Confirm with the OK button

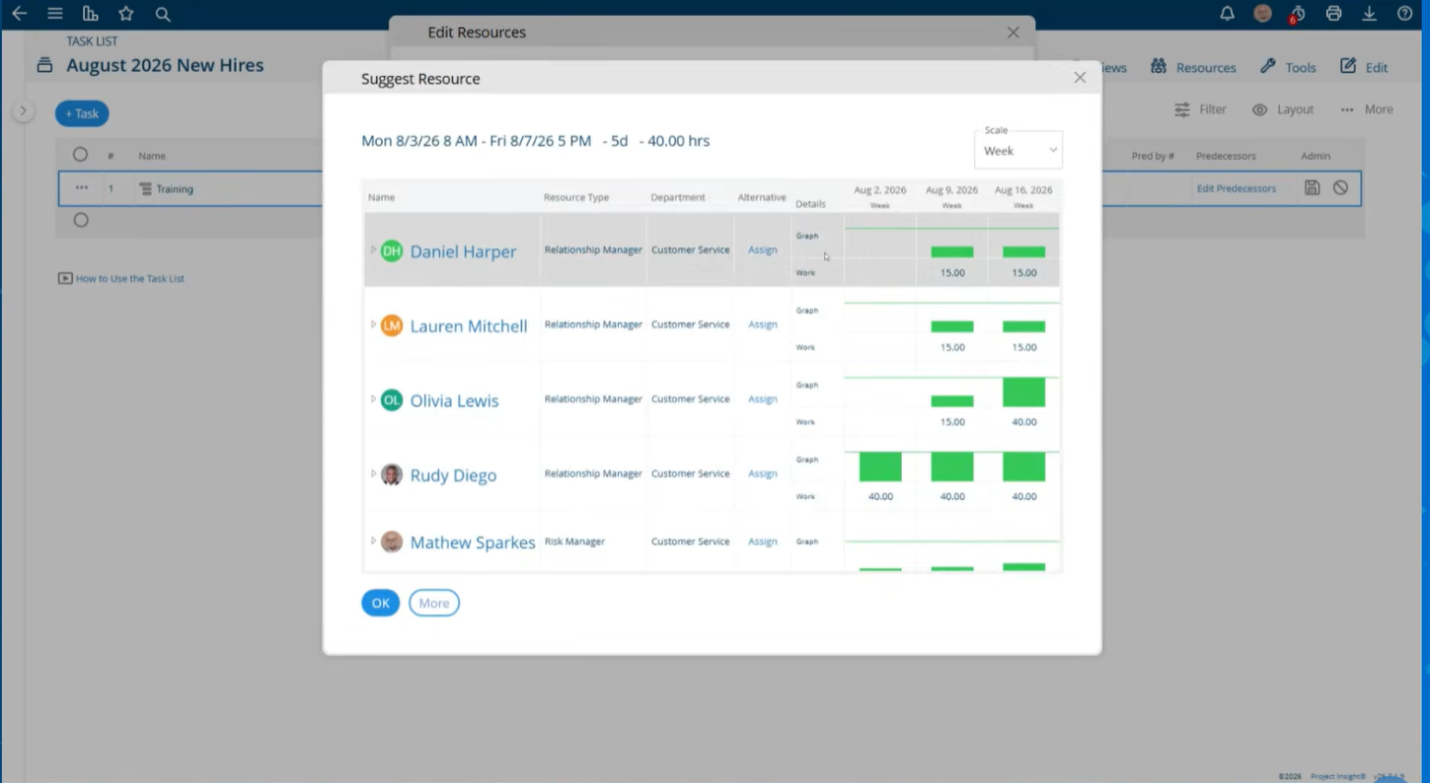tap(380, 604)
